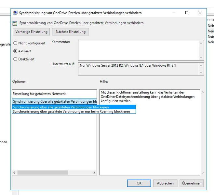Image resolution: width=214 pixels, height=195 pixels.
Task: Go to Vorherige Einstellung
Action: point(32,32)
